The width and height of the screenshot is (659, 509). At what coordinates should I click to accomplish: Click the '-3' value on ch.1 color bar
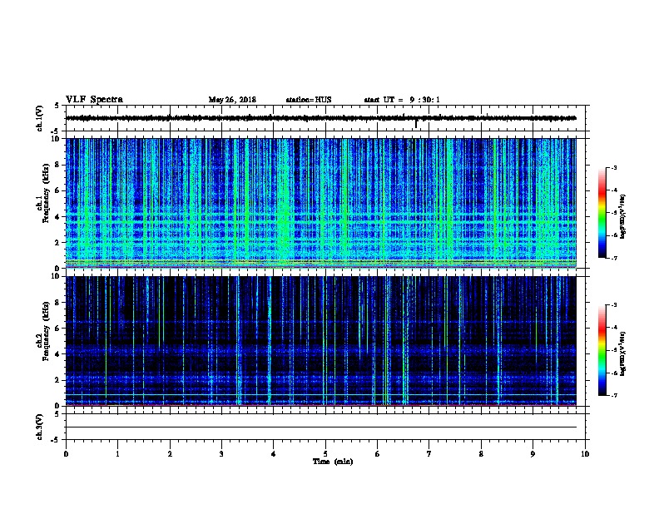tap(613, 167)
